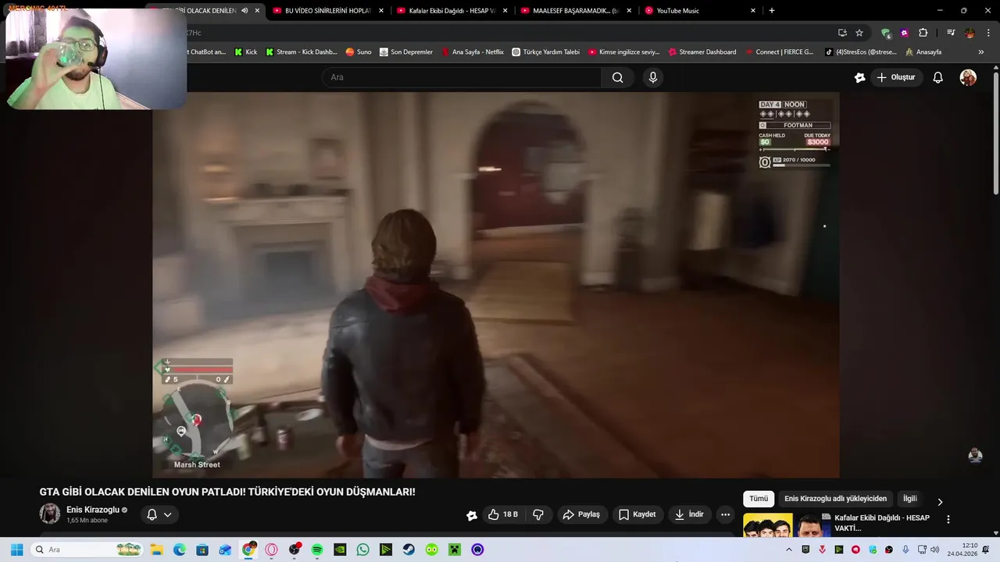Open media controls icon in Chrome toolbar
This screenshot has height=562, width=1000.
click(951, 33)
